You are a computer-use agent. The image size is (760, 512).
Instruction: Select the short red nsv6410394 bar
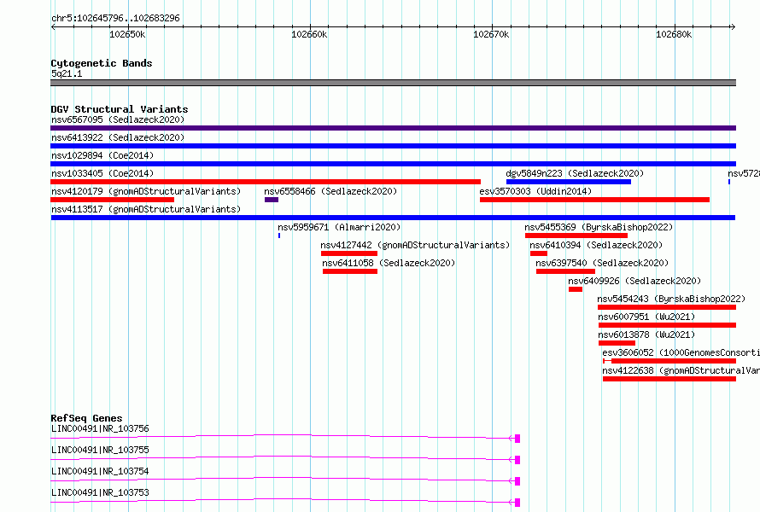click(539, 253)
